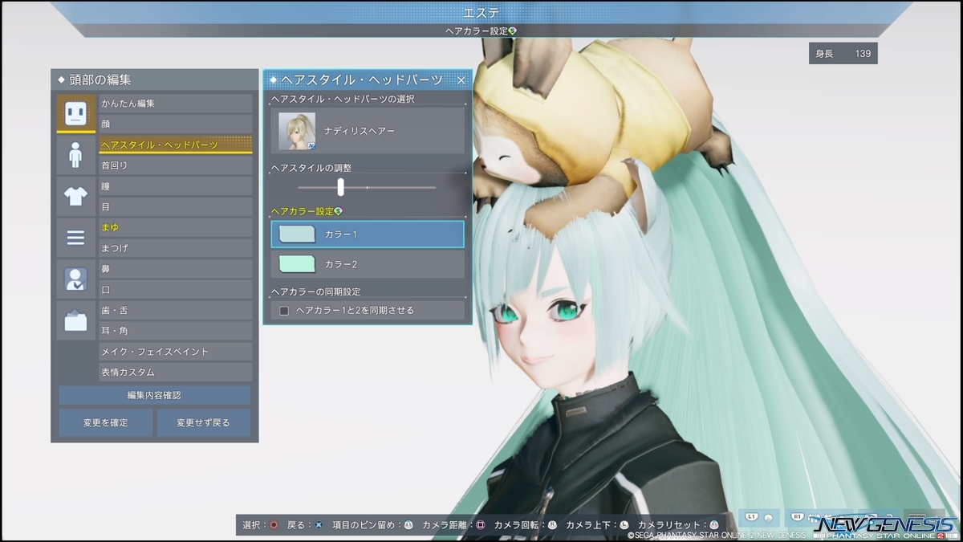
Task: Close the ヘアスタイル・ヘッドパーツ panel
Action: (461, 79)
